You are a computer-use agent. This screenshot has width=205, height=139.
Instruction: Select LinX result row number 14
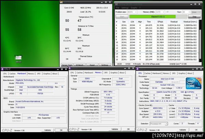[157, 54]
